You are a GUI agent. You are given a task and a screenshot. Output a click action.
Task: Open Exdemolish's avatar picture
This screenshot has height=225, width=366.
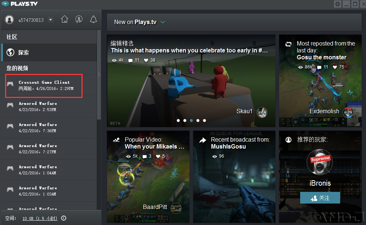coord(348,112)
